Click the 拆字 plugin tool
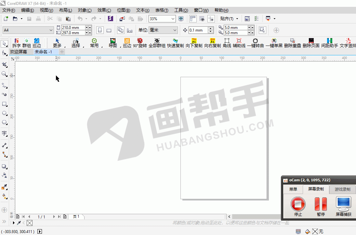 (16, 43)
